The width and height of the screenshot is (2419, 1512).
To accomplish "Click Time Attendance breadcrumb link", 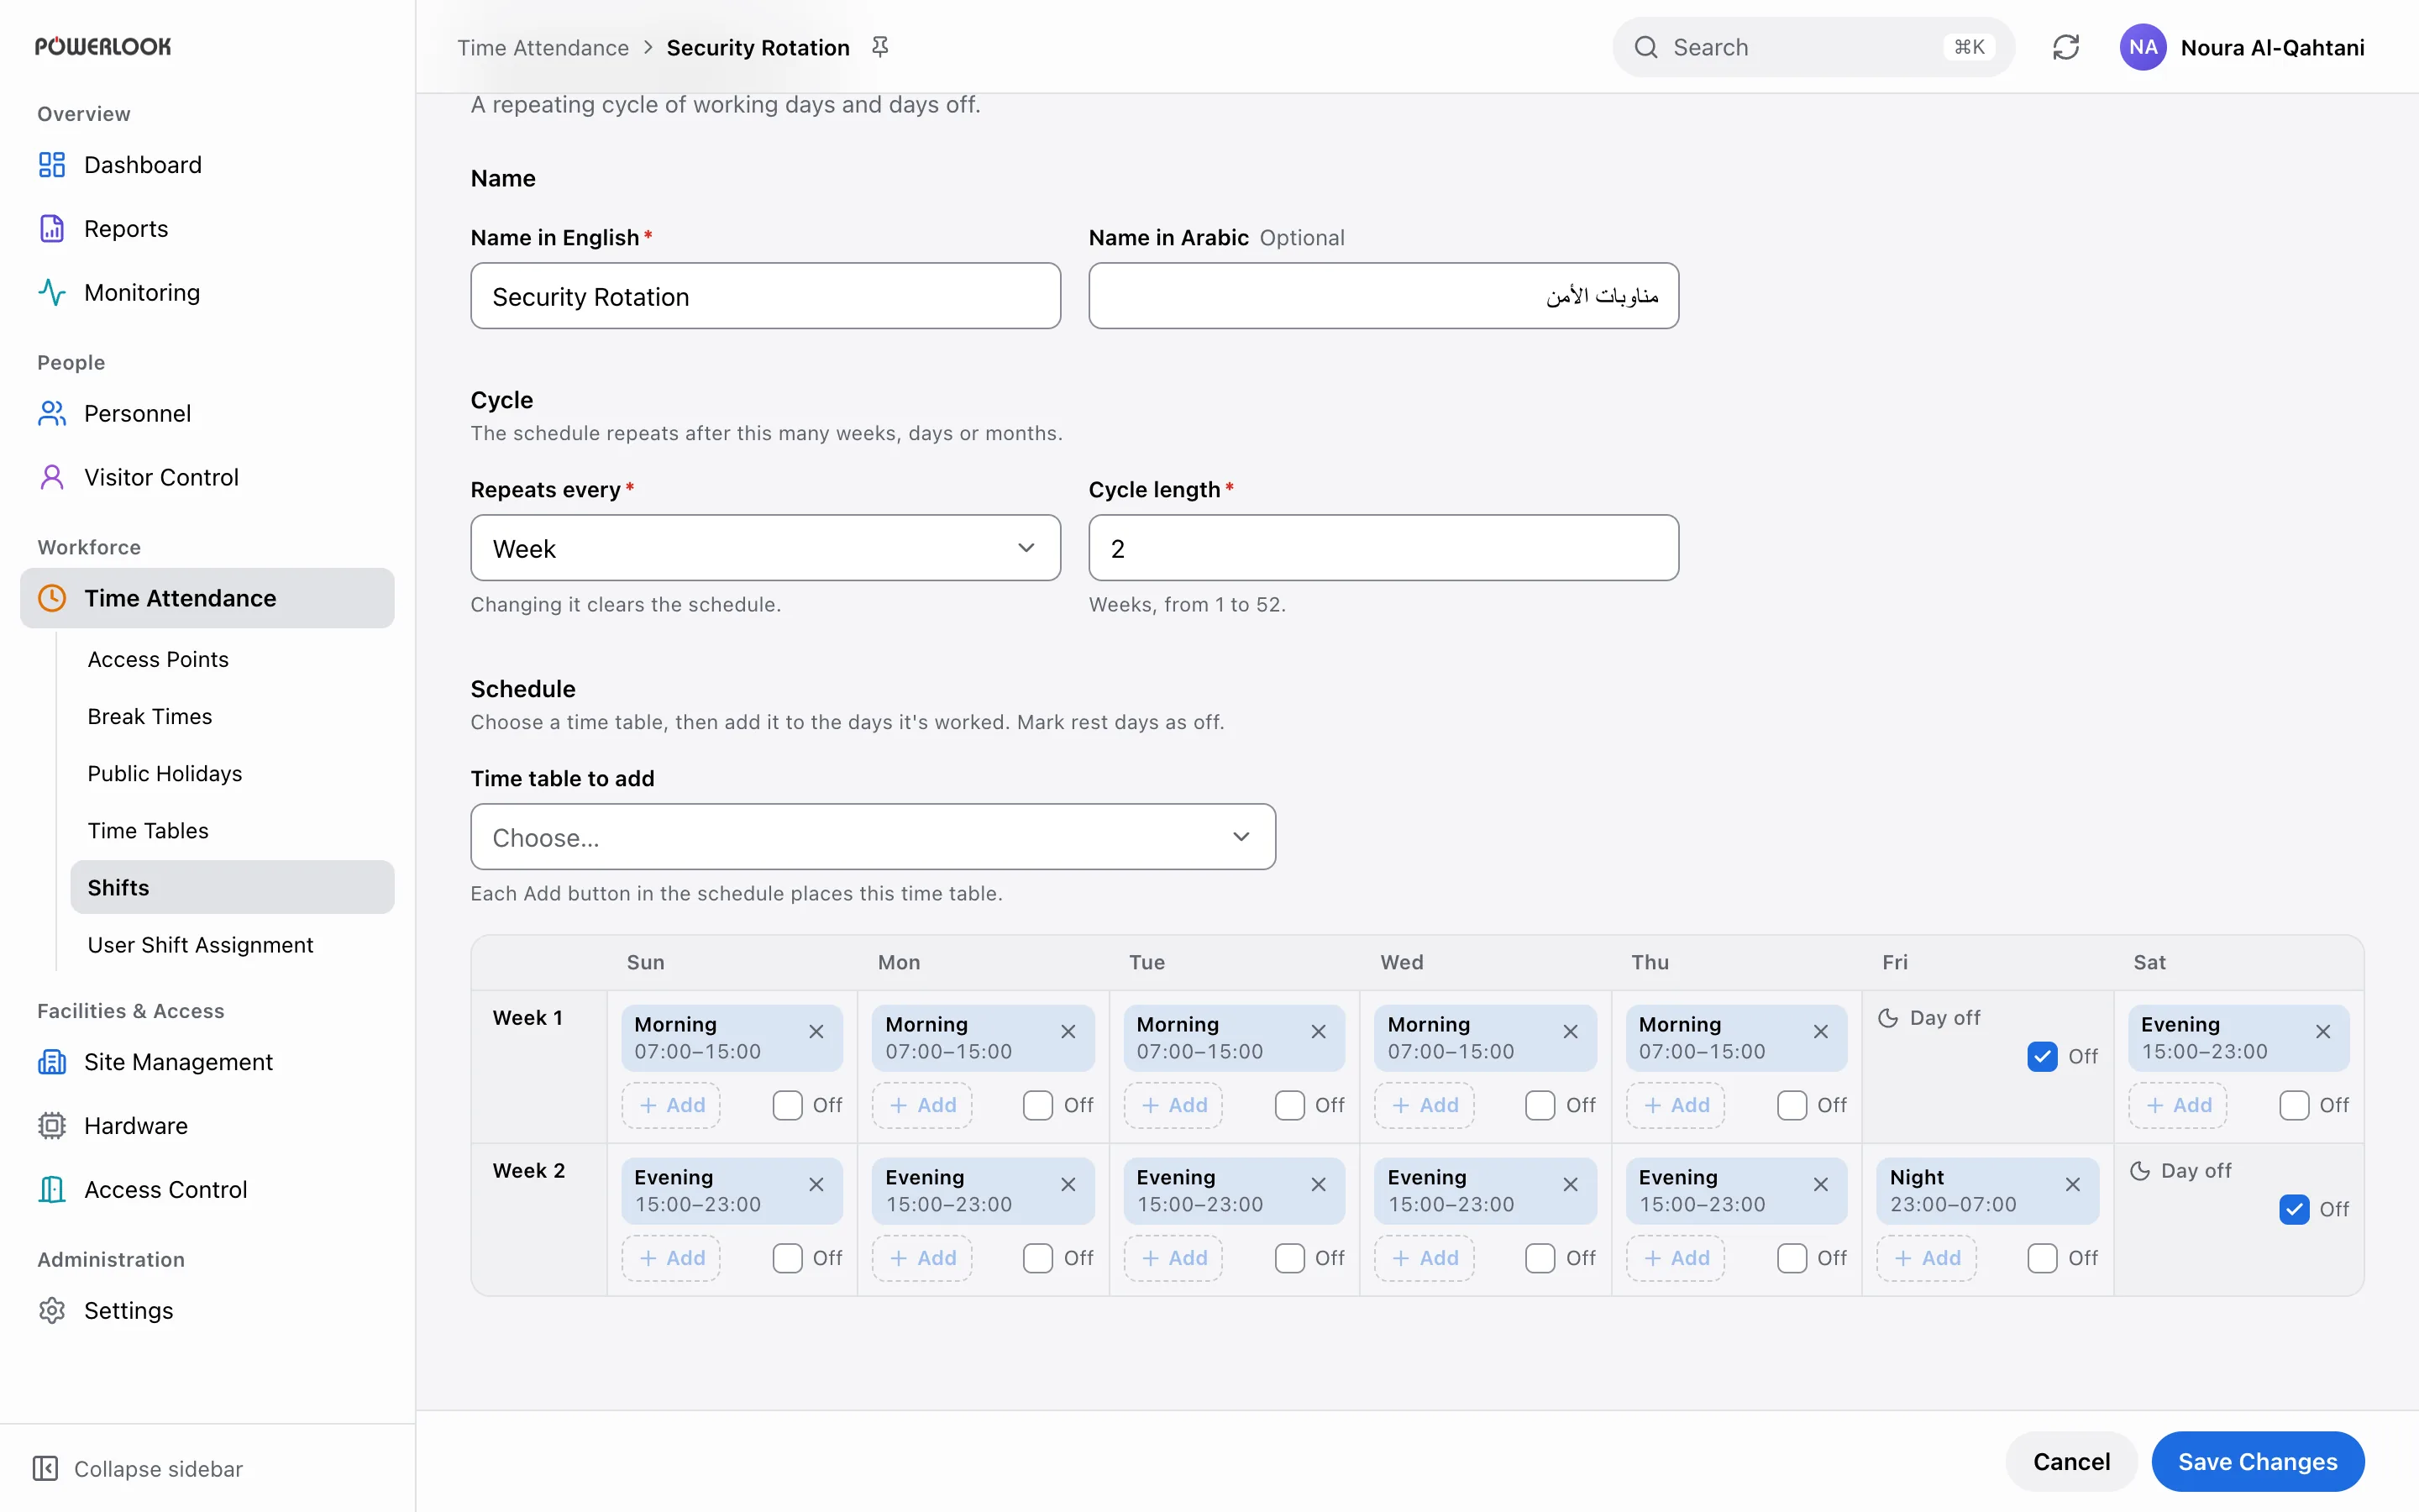I will [x=543, y=47].
